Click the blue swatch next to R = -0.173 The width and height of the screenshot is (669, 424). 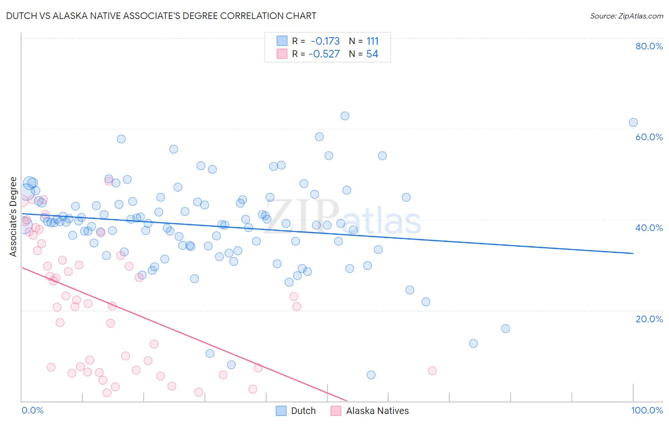(x=282, y=41)
